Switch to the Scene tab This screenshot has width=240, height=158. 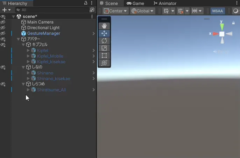[109, 4]
